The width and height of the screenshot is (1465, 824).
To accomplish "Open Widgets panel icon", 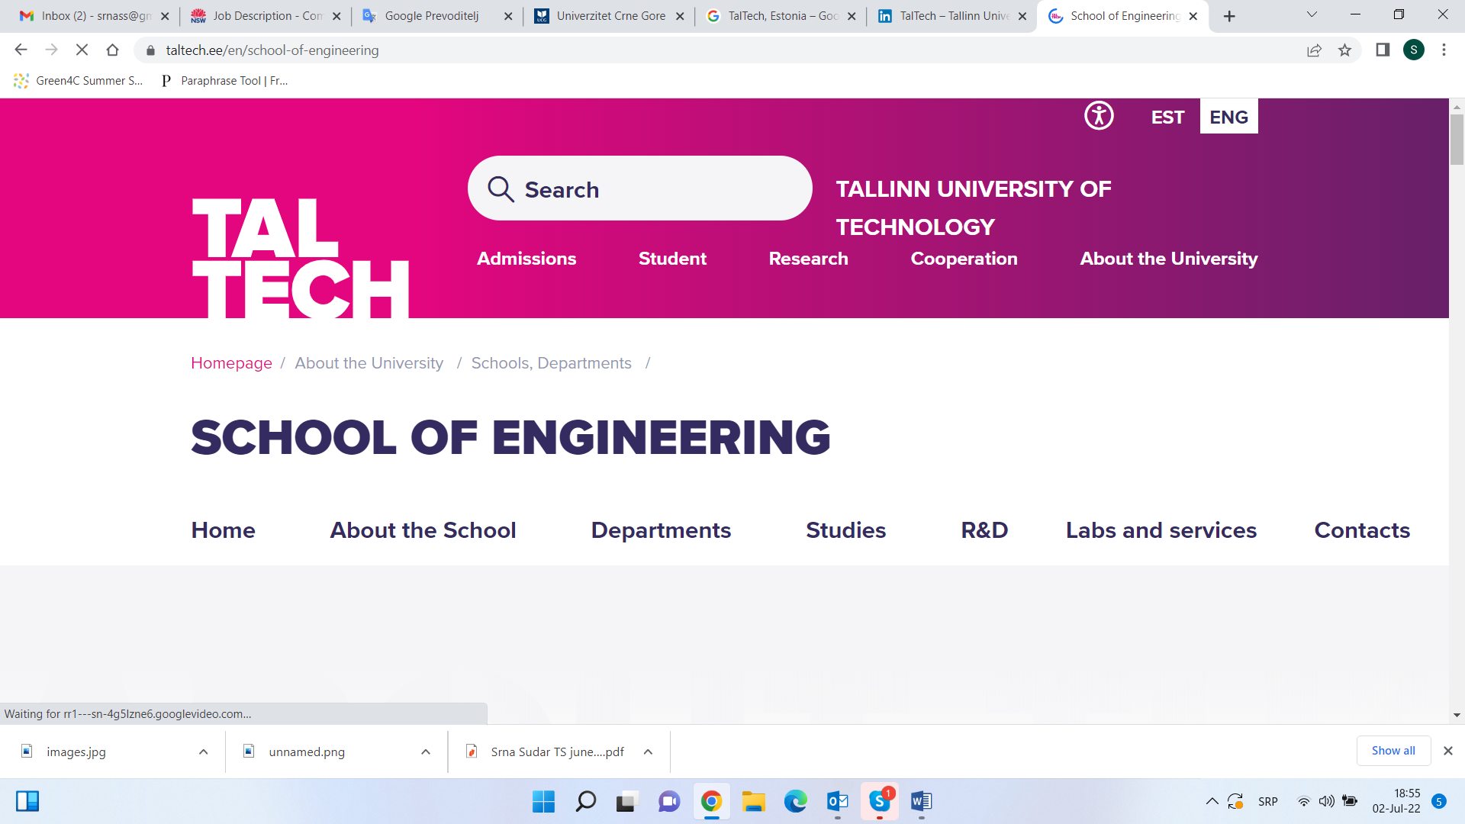I will pyautogui.click(x=27, y=801).
